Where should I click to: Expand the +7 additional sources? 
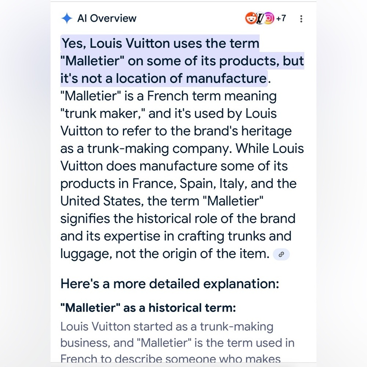[281, 18]
